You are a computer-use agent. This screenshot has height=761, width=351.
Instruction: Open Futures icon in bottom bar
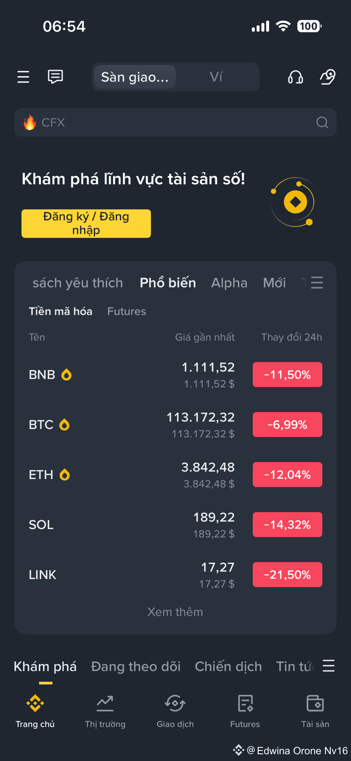coord(245,703)
